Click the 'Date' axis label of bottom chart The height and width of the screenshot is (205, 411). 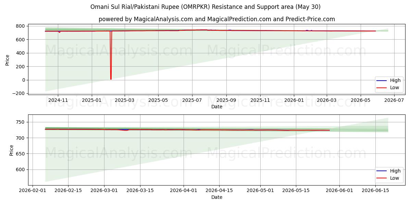click(x=217, y=197)
